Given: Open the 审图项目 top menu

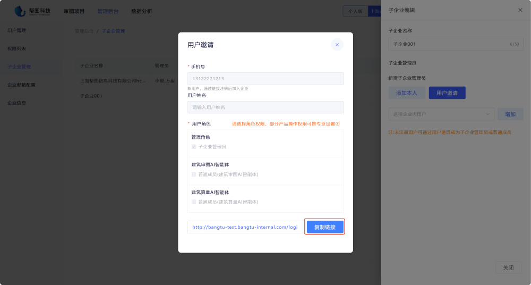Looking at the screenshot, I should point(74,11).
